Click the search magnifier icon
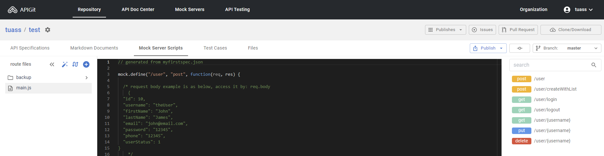The image size is (604, 156). 594,65
